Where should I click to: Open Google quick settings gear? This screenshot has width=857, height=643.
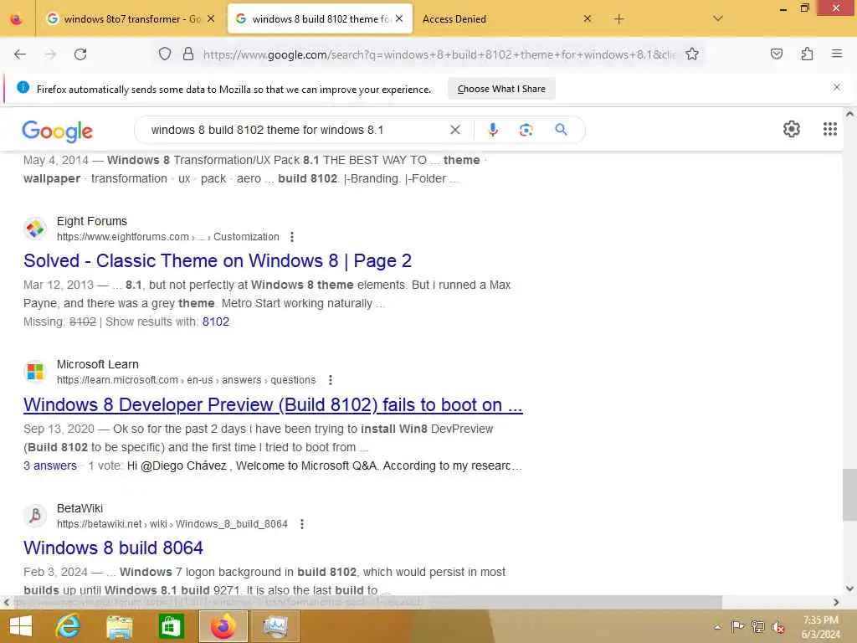coord(792,129)
